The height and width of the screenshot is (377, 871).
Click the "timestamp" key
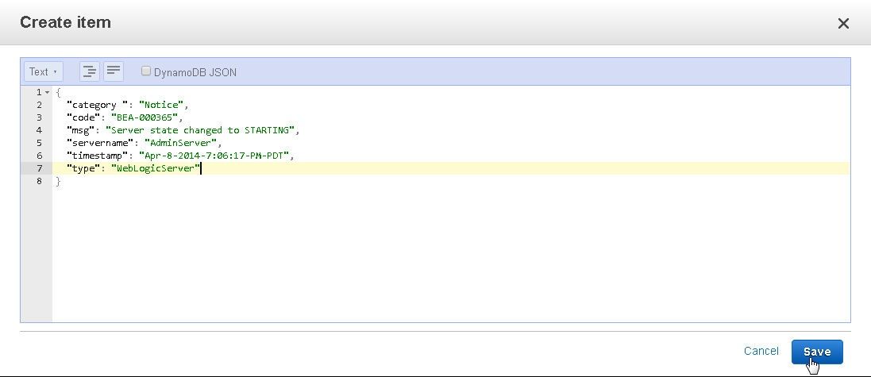point(97,156)
